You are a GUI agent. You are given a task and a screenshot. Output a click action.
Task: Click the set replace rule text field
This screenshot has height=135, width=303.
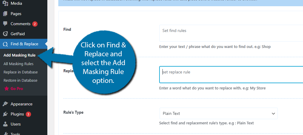(x=231, y=75)
